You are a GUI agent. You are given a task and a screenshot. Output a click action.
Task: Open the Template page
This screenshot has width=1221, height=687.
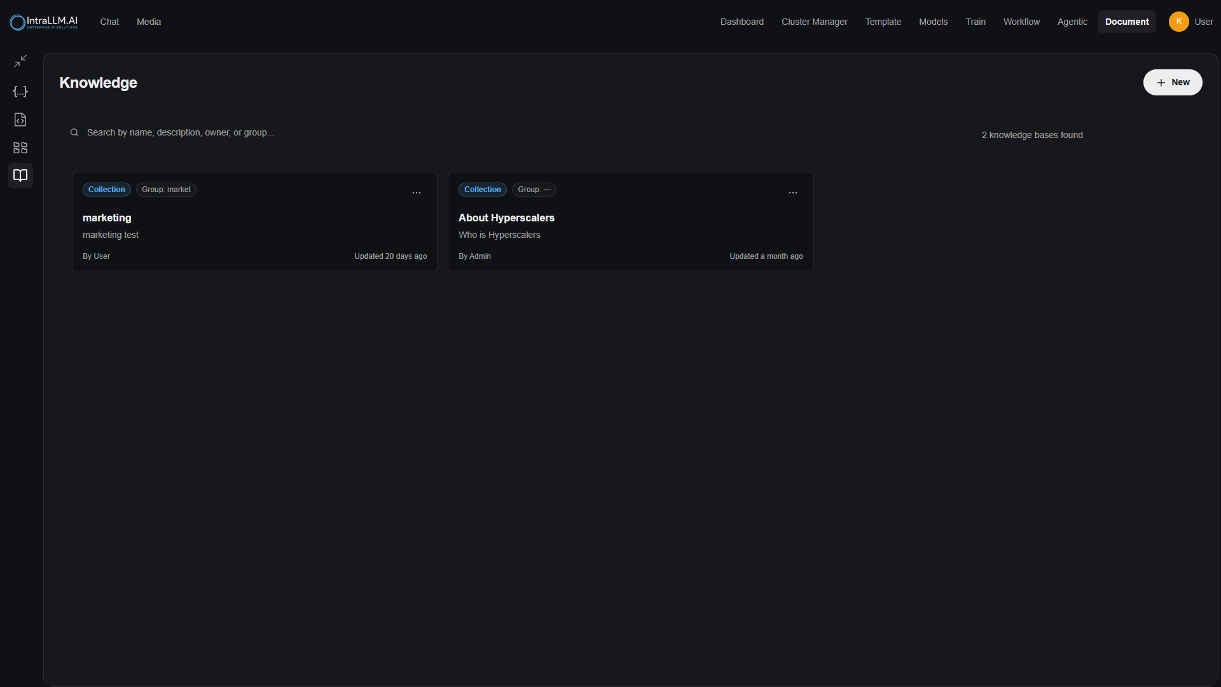[x=883, y=22]
